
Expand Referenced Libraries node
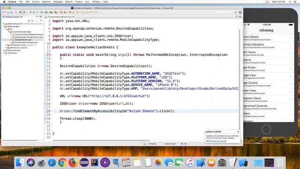tap(6, 48)
